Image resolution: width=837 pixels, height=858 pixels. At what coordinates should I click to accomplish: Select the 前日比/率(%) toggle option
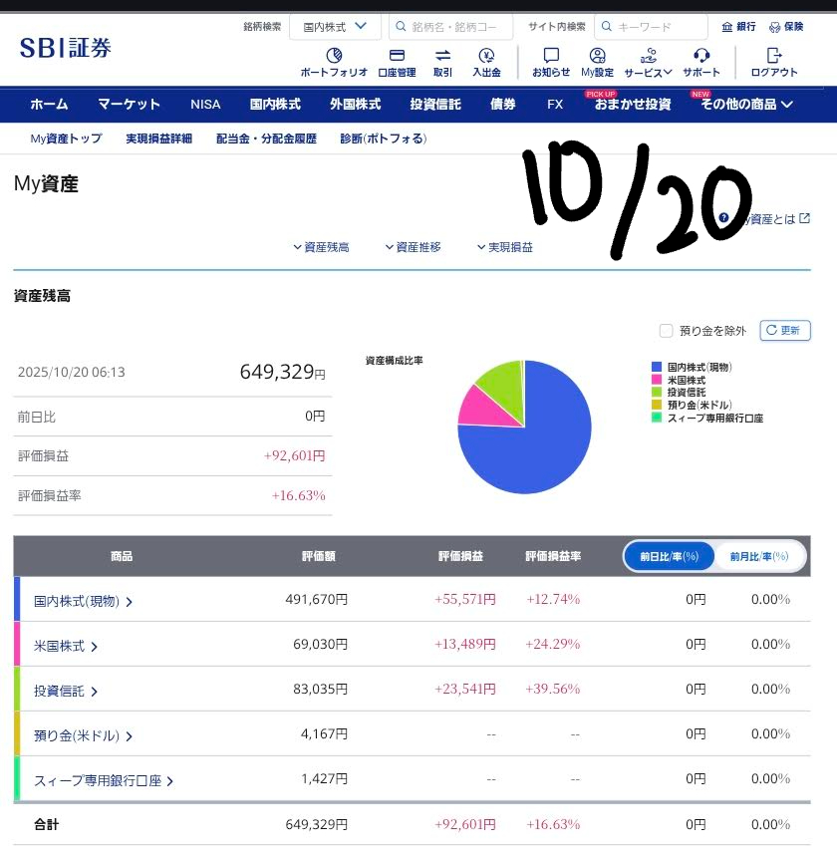coord(670,556)
